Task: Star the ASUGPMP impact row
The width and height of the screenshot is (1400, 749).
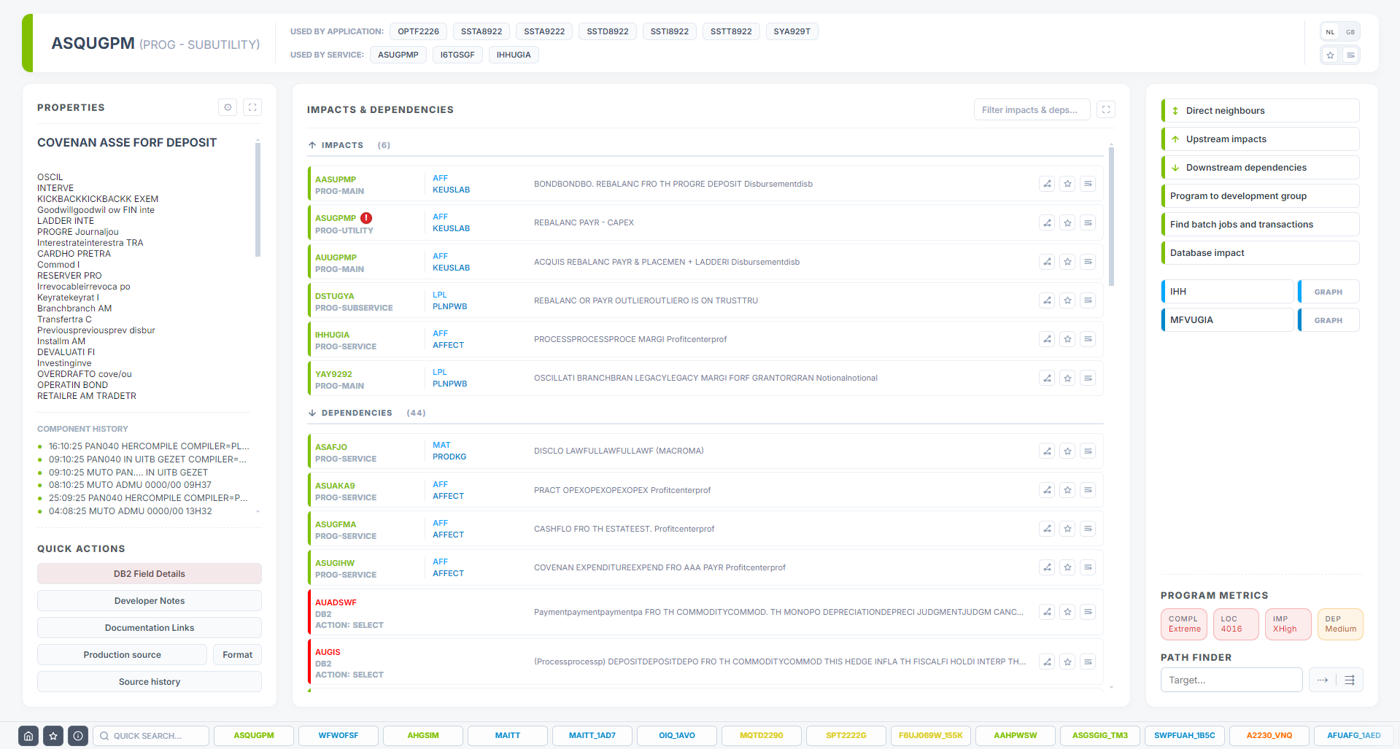Action: [1067, 222]
